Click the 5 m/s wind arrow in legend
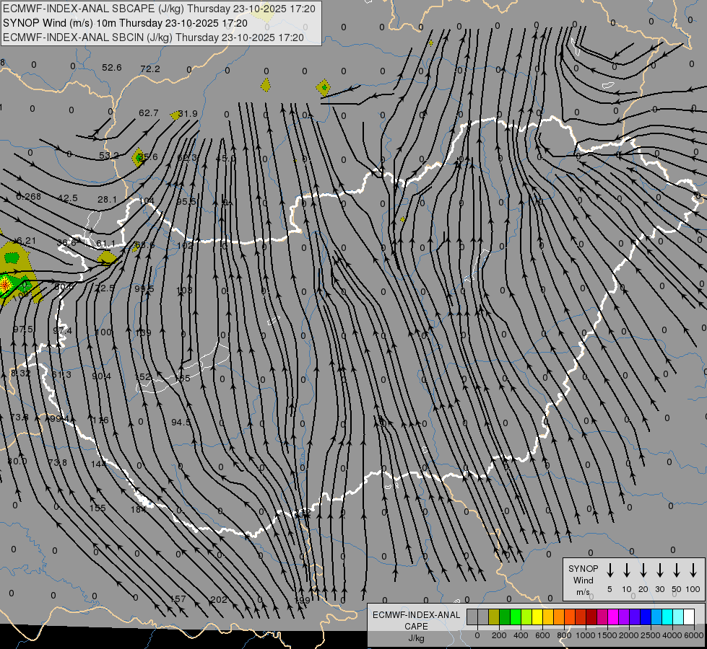The width and height of the screenshot is (707, 649). pos(610,570)
